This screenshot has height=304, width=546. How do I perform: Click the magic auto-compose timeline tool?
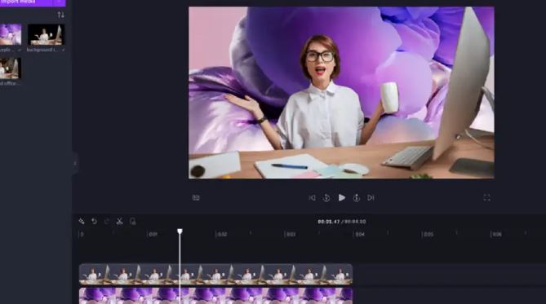82,221
